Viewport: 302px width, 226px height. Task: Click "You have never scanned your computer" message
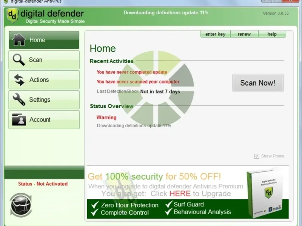[x=138, y=82]
